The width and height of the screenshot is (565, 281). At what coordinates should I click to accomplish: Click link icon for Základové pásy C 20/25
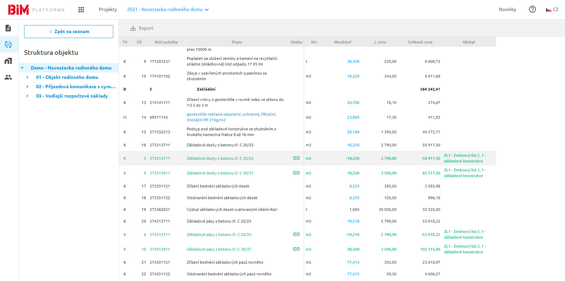coord(296,234)
